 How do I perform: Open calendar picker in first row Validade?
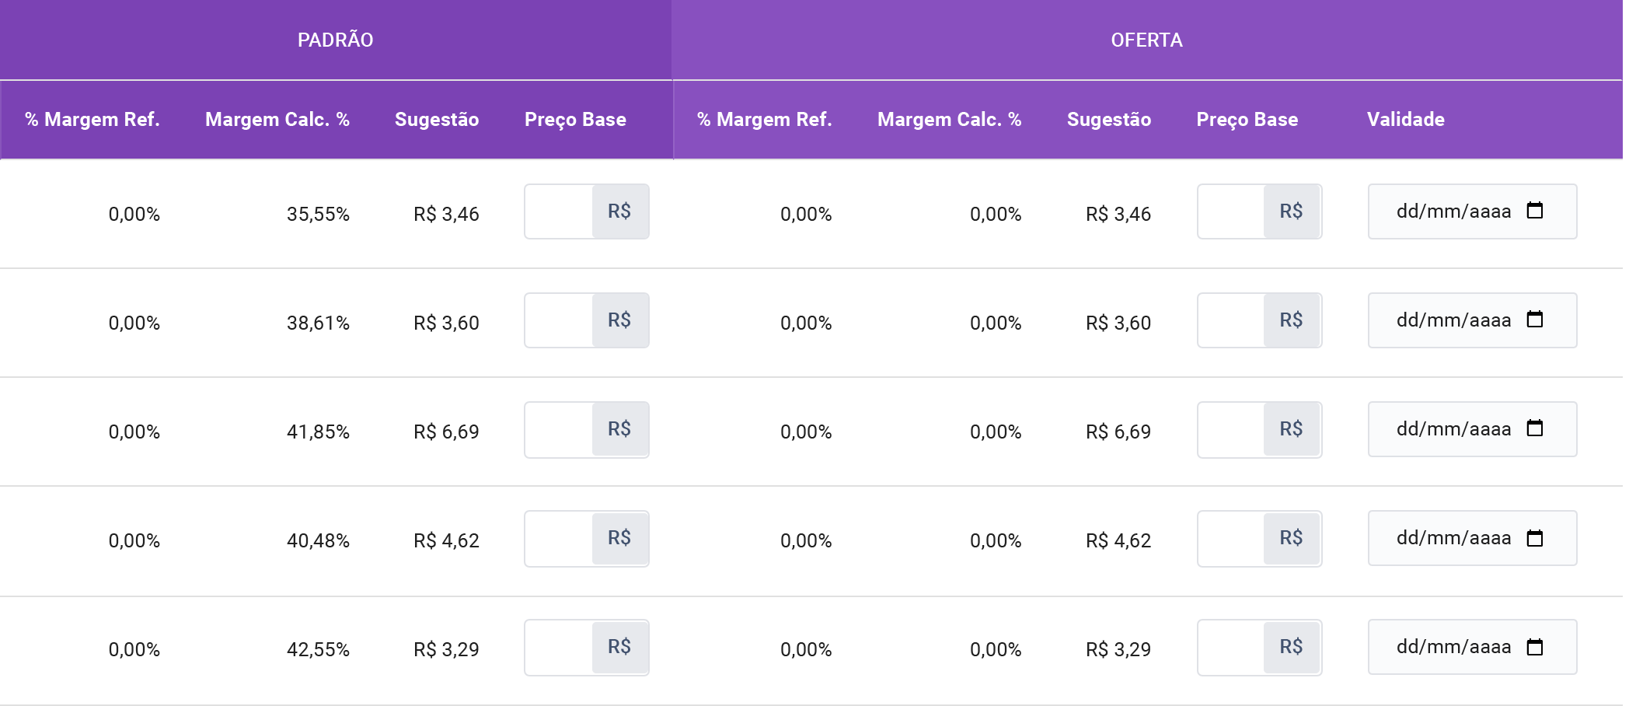1534,211
